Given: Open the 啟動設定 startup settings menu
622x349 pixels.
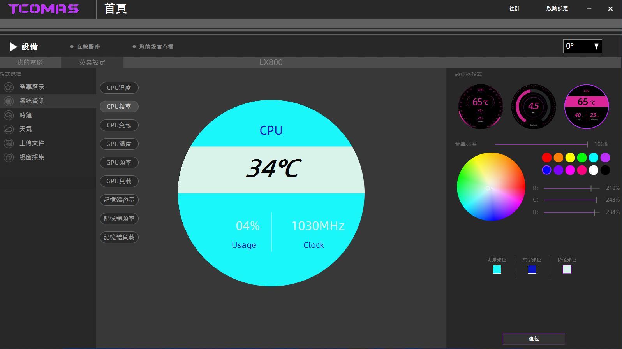Looking at the screenshot, I should pos(557,8).
